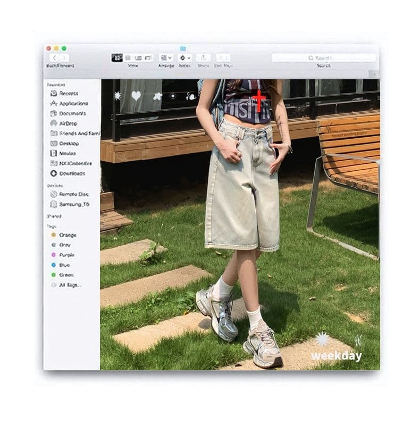Filter by the Purple tag
This screenshot has height=425, width=420.
[63, 255]
